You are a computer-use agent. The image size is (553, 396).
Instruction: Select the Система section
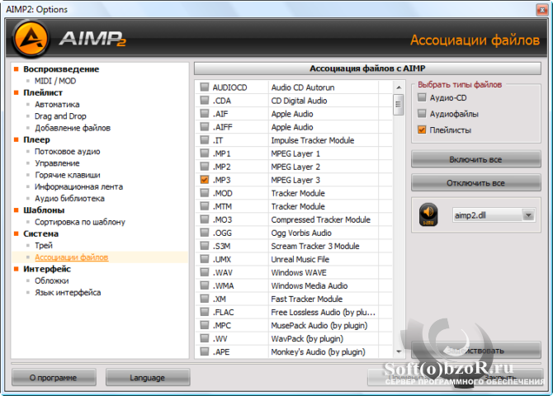coord(40,233)
